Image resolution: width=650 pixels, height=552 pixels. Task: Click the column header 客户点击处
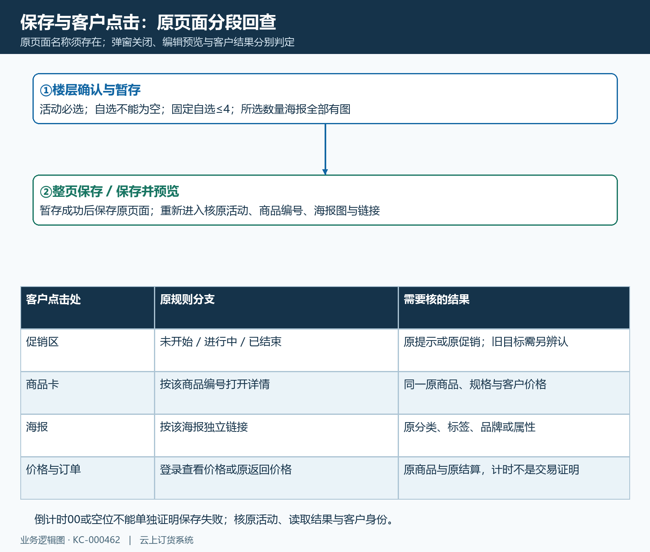[87, 308]
